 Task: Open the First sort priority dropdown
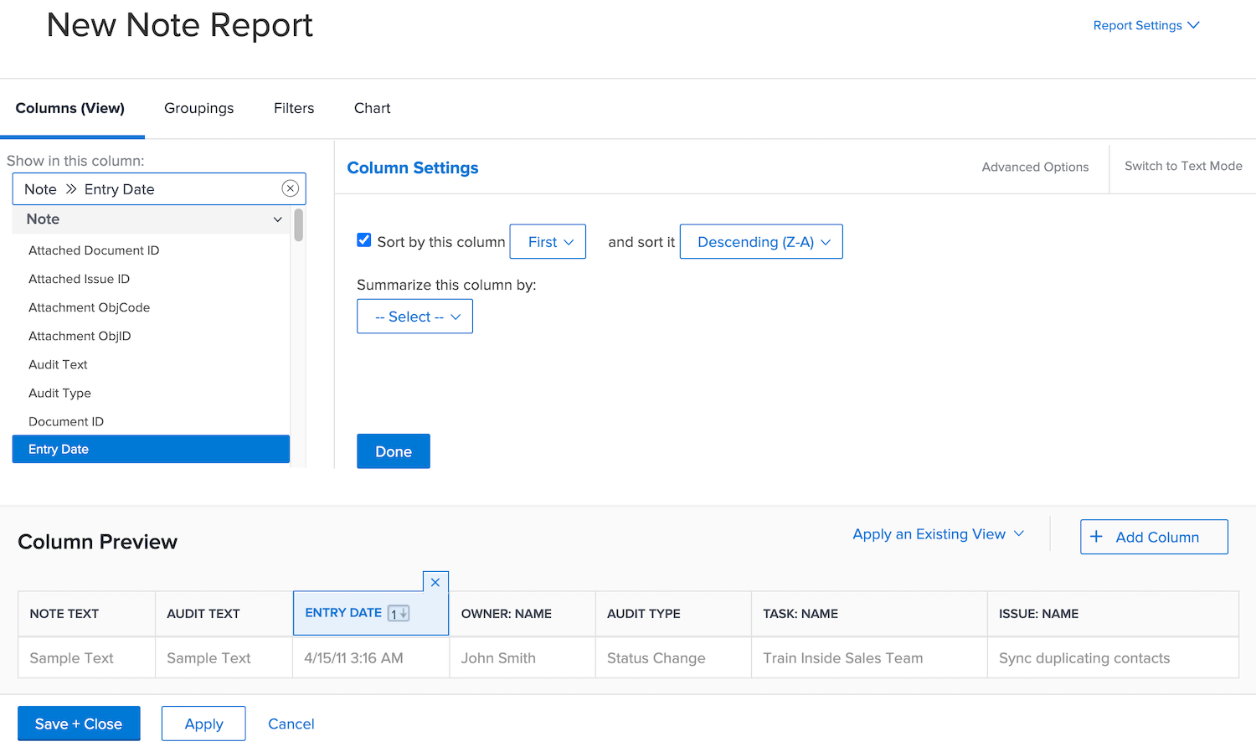[x=547, y=241]
